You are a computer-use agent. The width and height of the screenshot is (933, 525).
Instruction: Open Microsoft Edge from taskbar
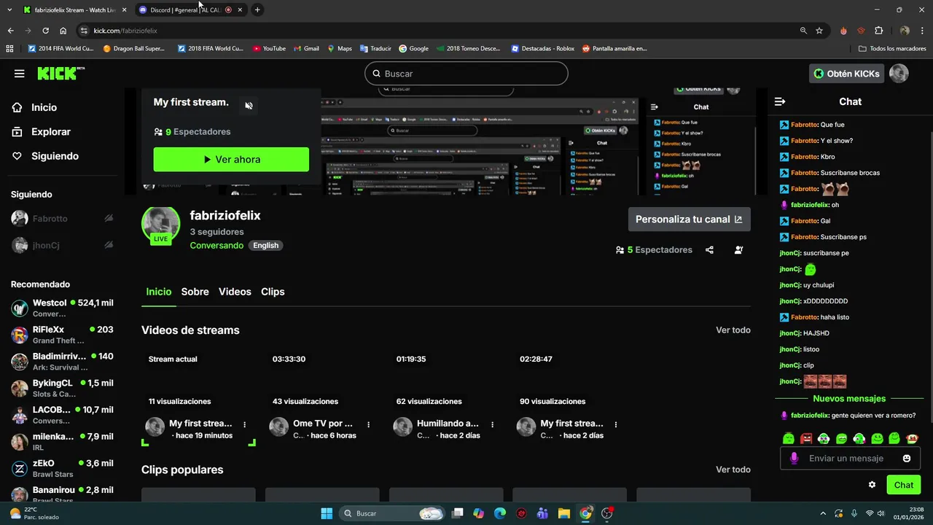[500, 513]
